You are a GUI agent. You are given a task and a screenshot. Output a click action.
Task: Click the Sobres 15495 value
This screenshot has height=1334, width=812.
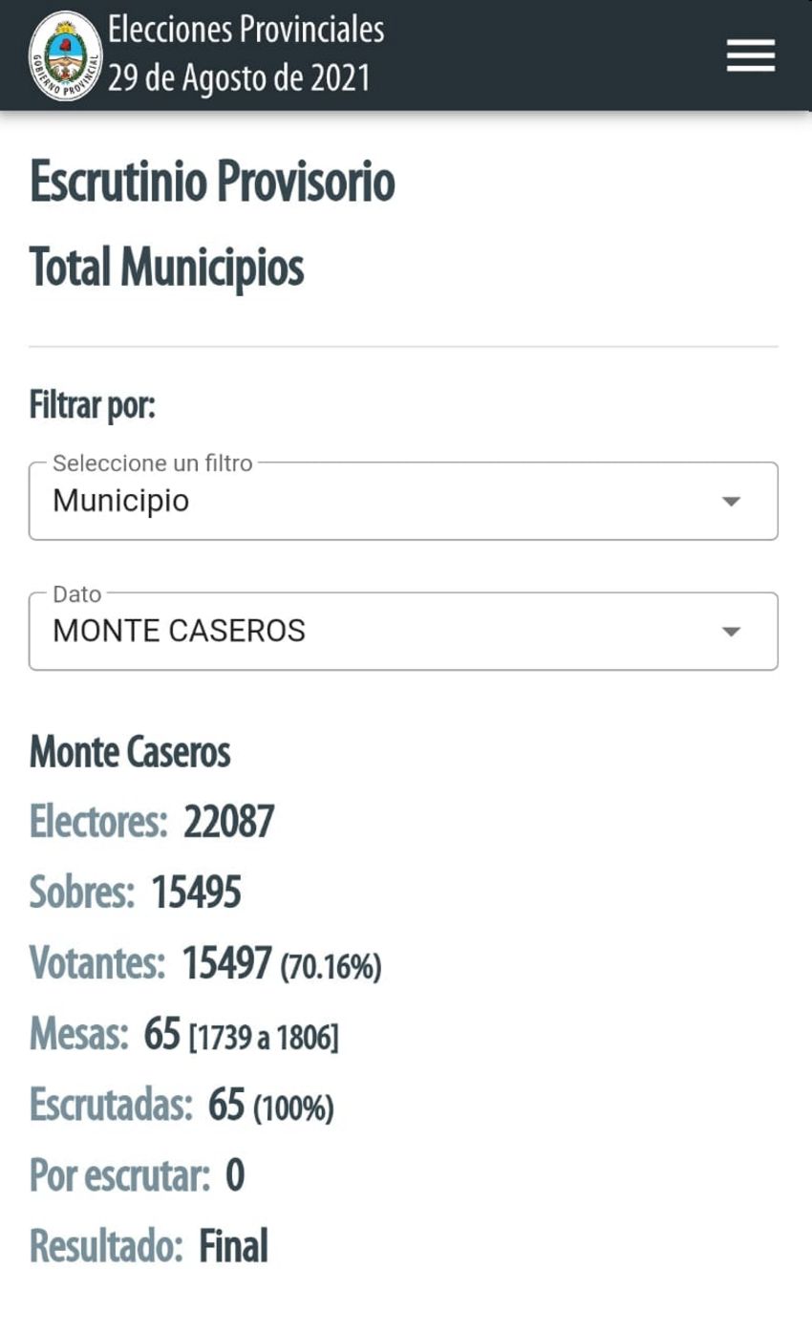(196, 892)
